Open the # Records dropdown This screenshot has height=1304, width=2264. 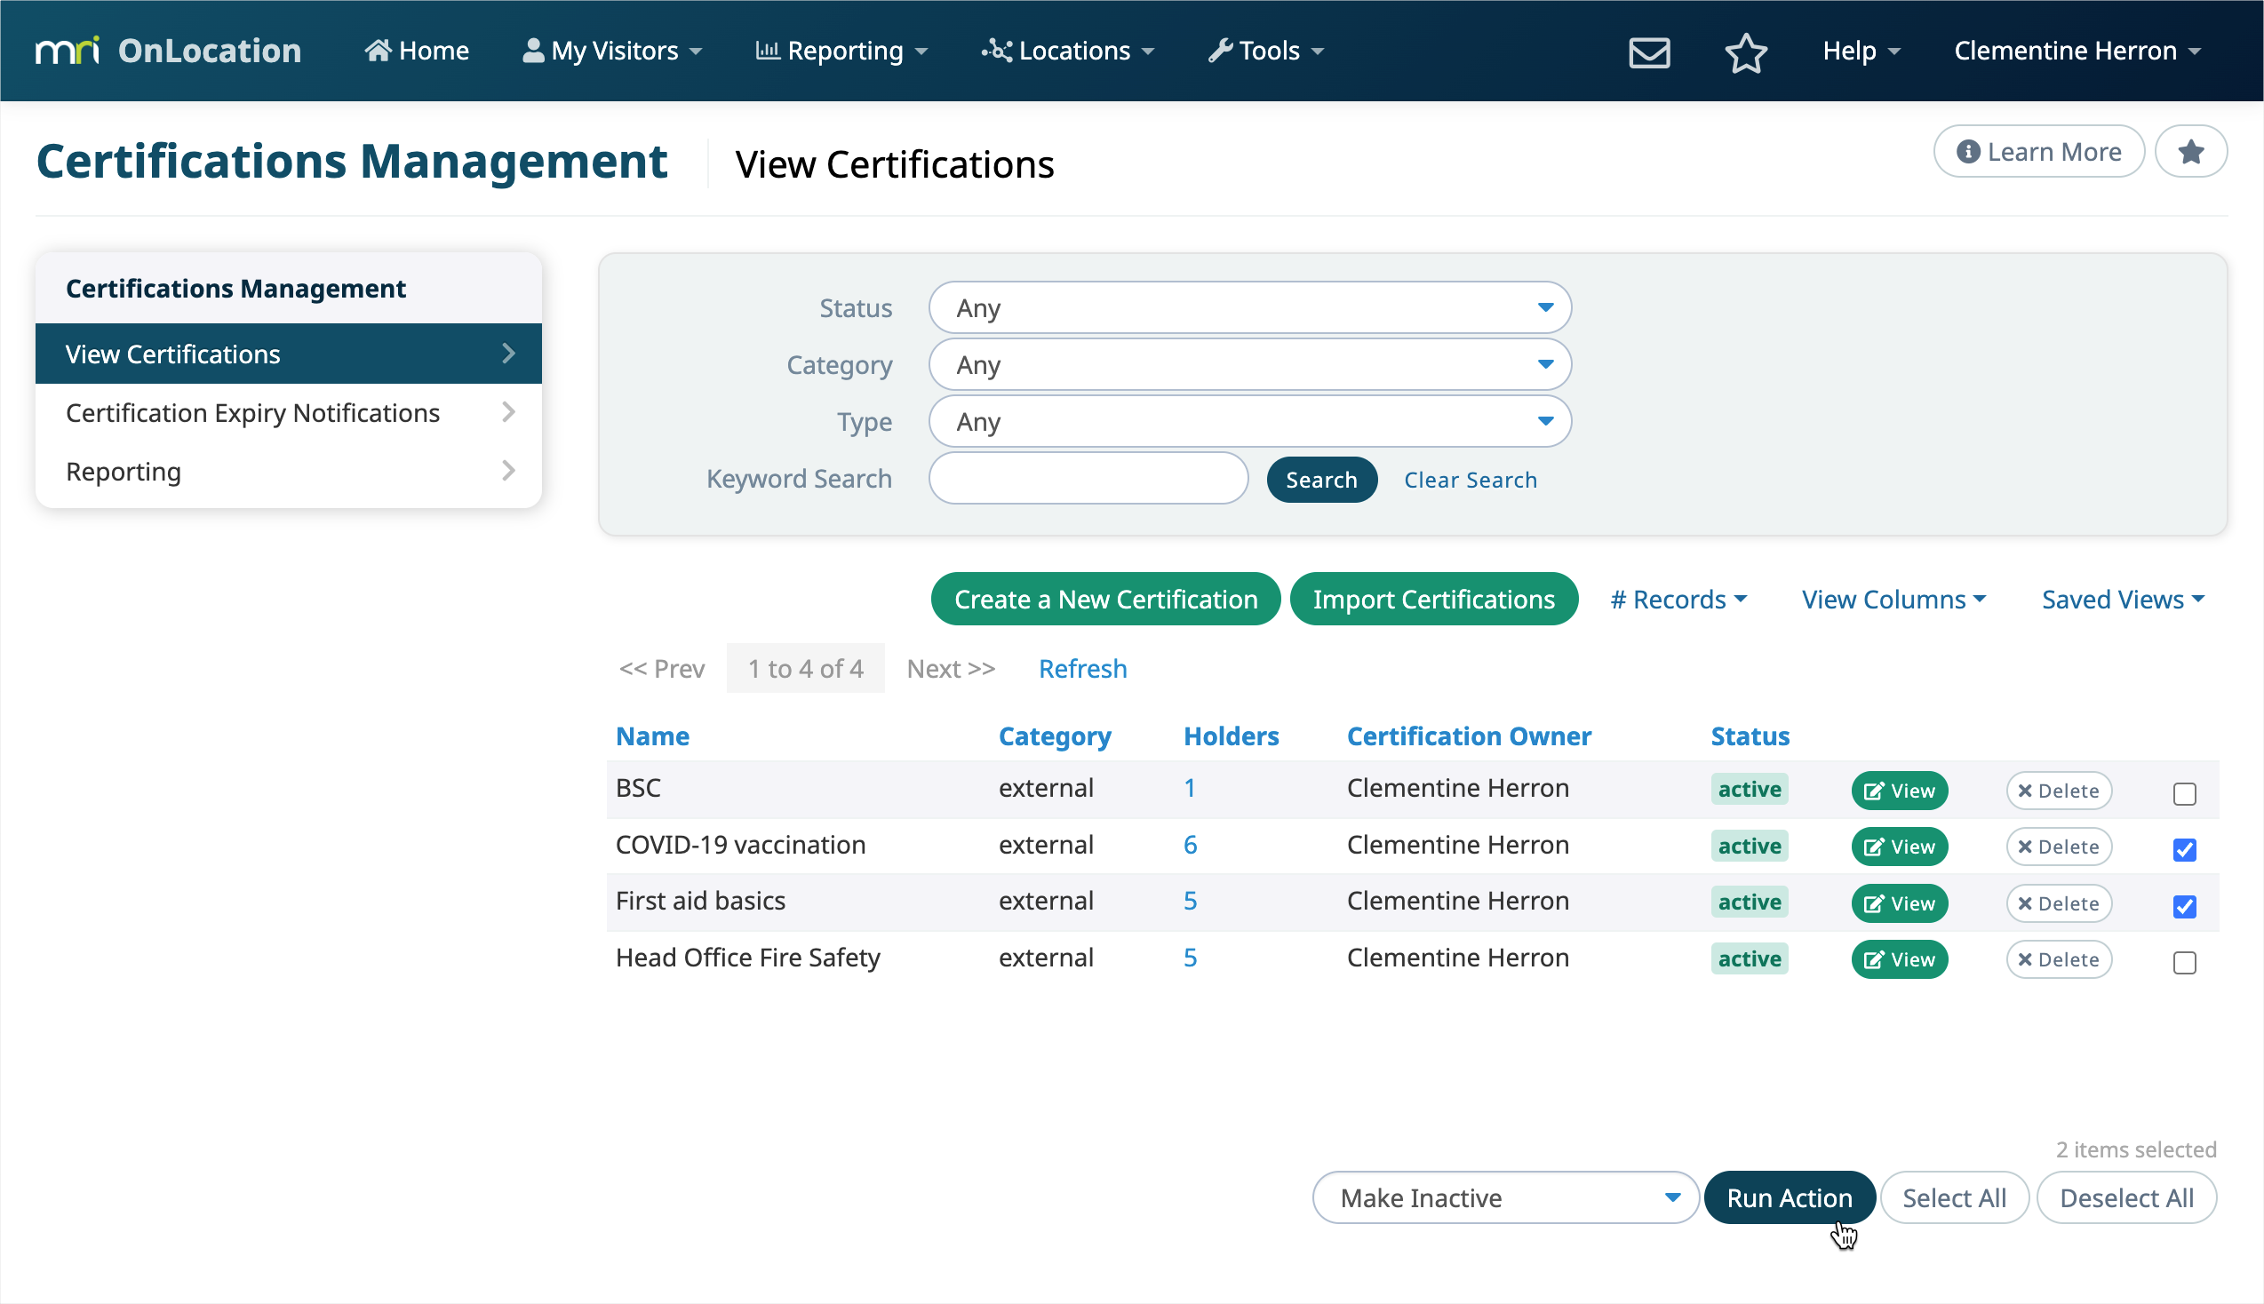[x=1678, y=600]
